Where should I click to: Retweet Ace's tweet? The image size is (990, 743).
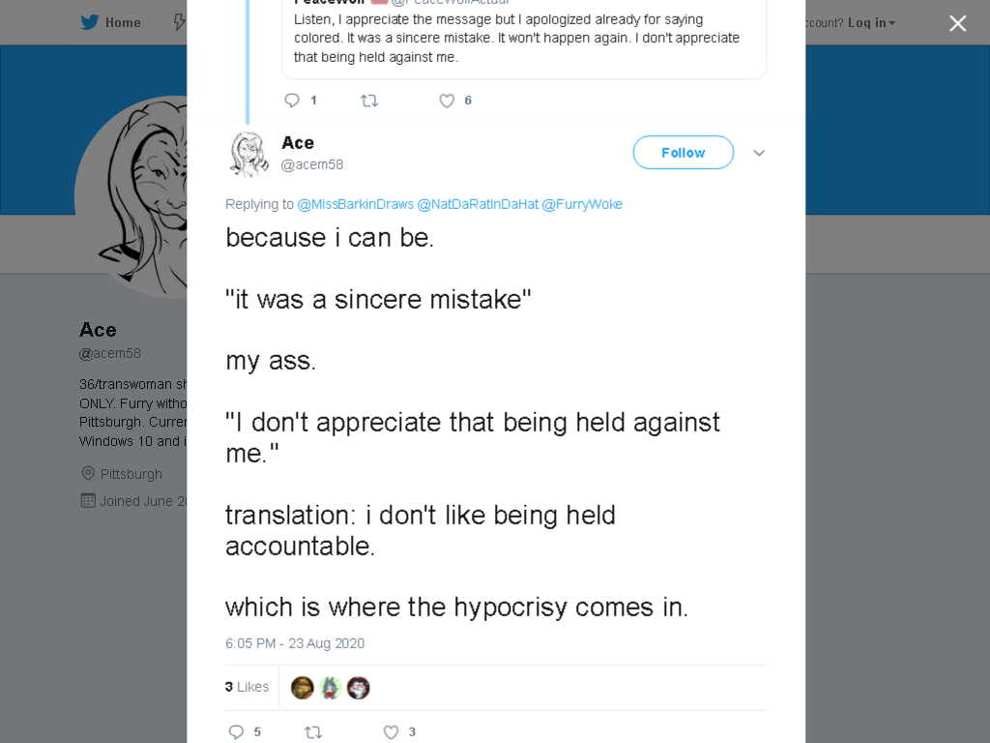pyautogui.click(x=313, y=731)
